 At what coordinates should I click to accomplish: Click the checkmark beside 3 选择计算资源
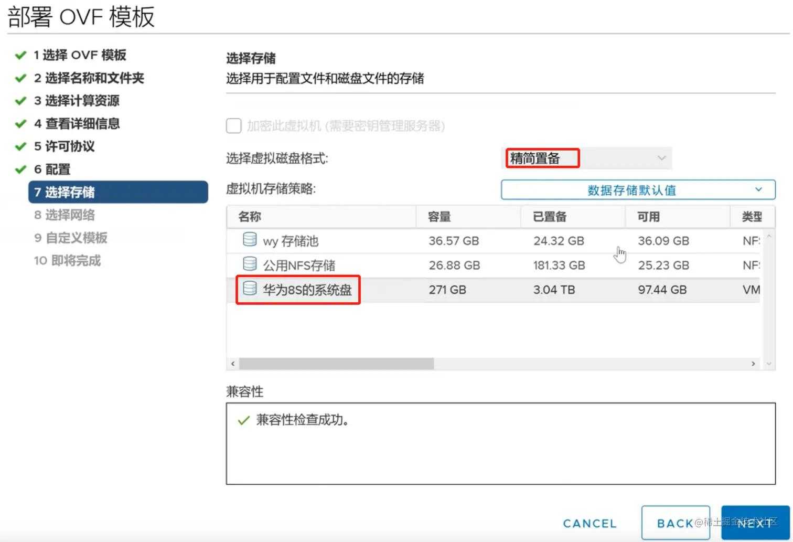point(20,101)
